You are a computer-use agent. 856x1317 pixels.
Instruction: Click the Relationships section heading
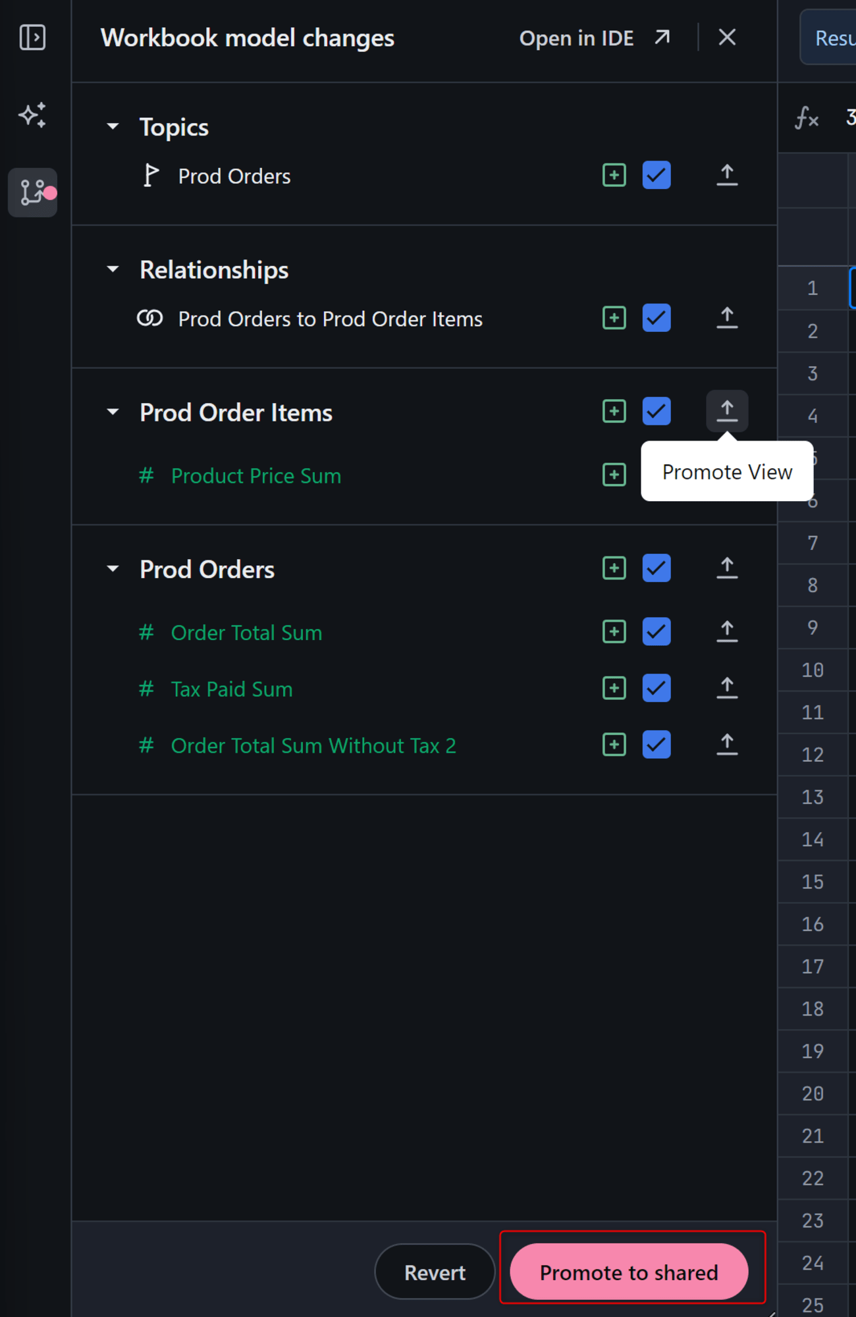(214, 270)
